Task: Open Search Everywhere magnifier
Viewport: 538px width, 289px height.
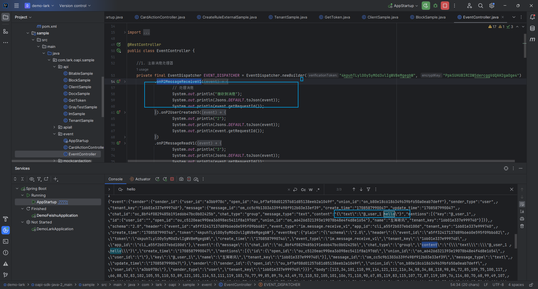Action: point(481,6)
